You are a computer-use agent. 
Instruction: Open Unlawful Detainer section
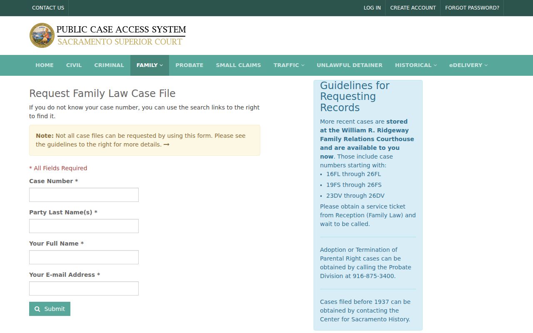[x=349, y=65]
